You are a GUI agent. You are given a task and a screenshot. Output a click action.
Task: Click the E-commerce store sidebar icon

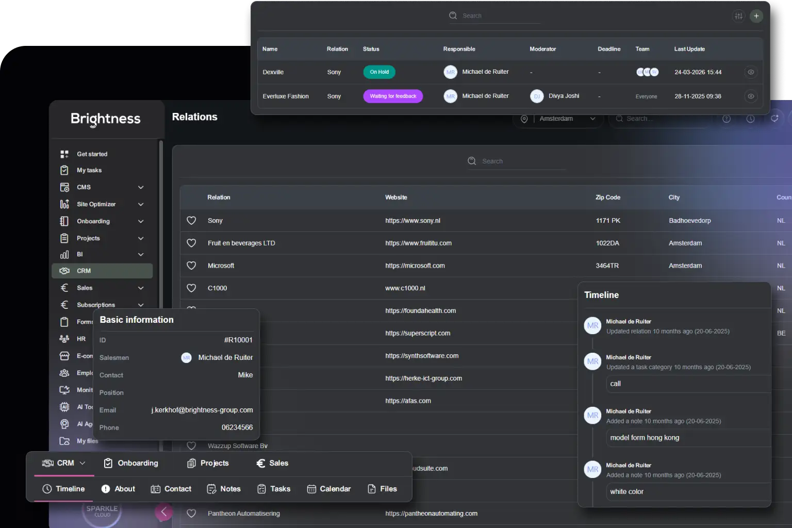coord(64,356)
